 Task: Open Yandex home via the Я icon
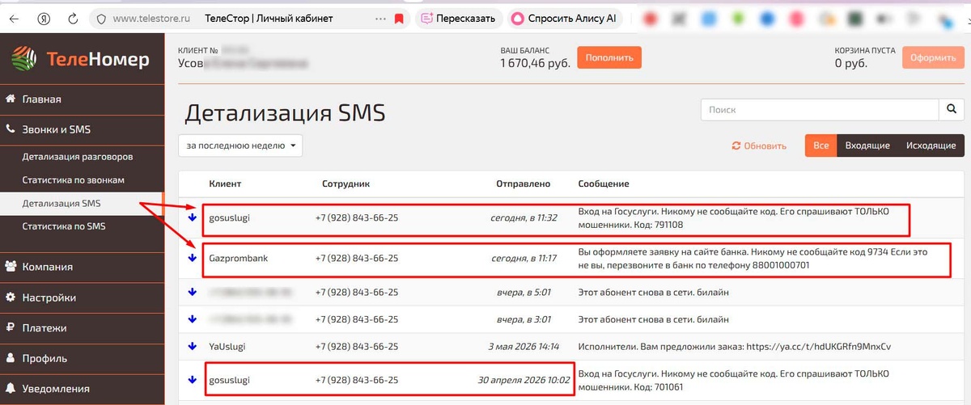pyautogui.click(x=45, y=18)
